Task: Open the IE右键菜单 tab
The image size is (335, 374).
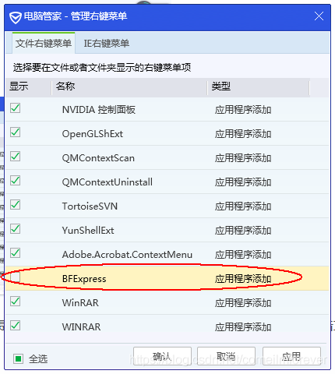Action: 107,43
